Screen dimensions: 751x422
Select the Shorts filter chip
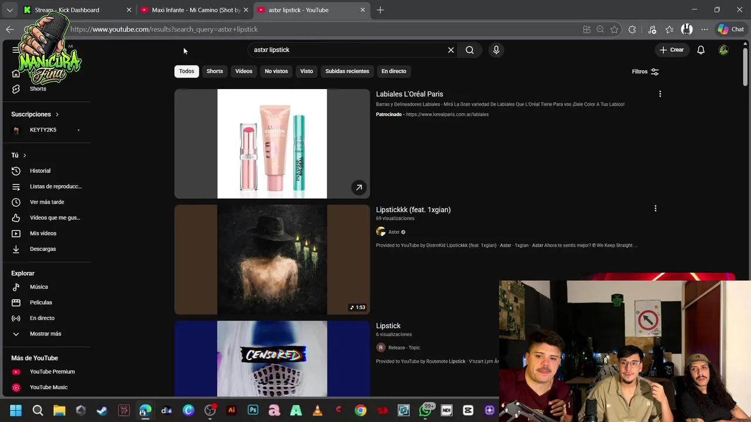click(215, 71)
